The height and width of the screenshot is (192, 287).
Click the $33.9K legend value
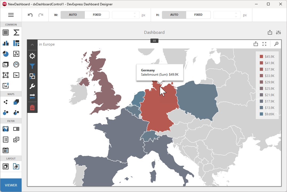click(269, 76)
